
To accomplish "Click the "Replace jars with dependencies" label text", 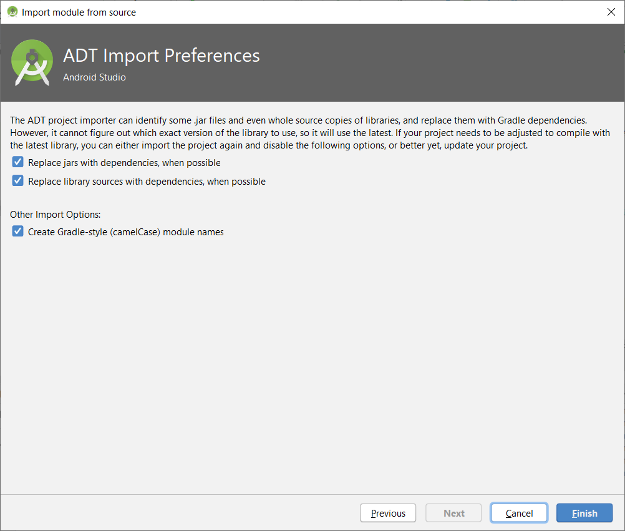I will click(124, 163).
